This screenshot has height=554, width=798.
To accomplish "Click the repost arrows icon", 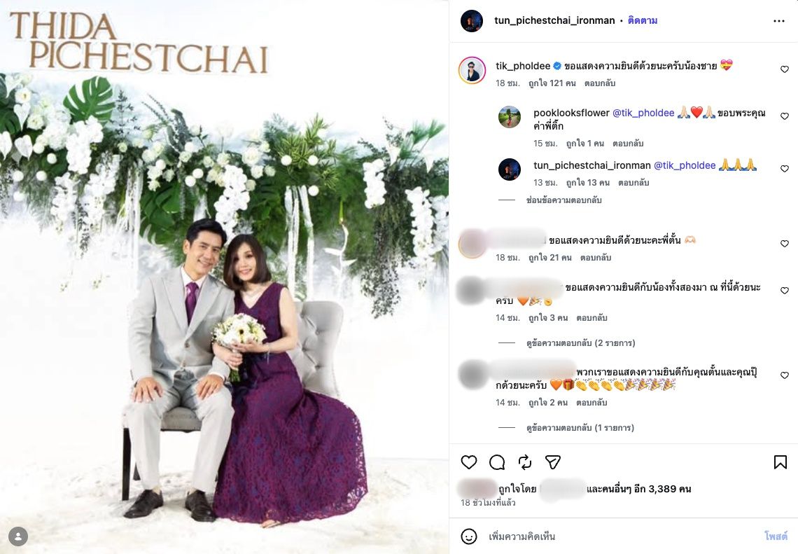I will click(x=525, y=462).
